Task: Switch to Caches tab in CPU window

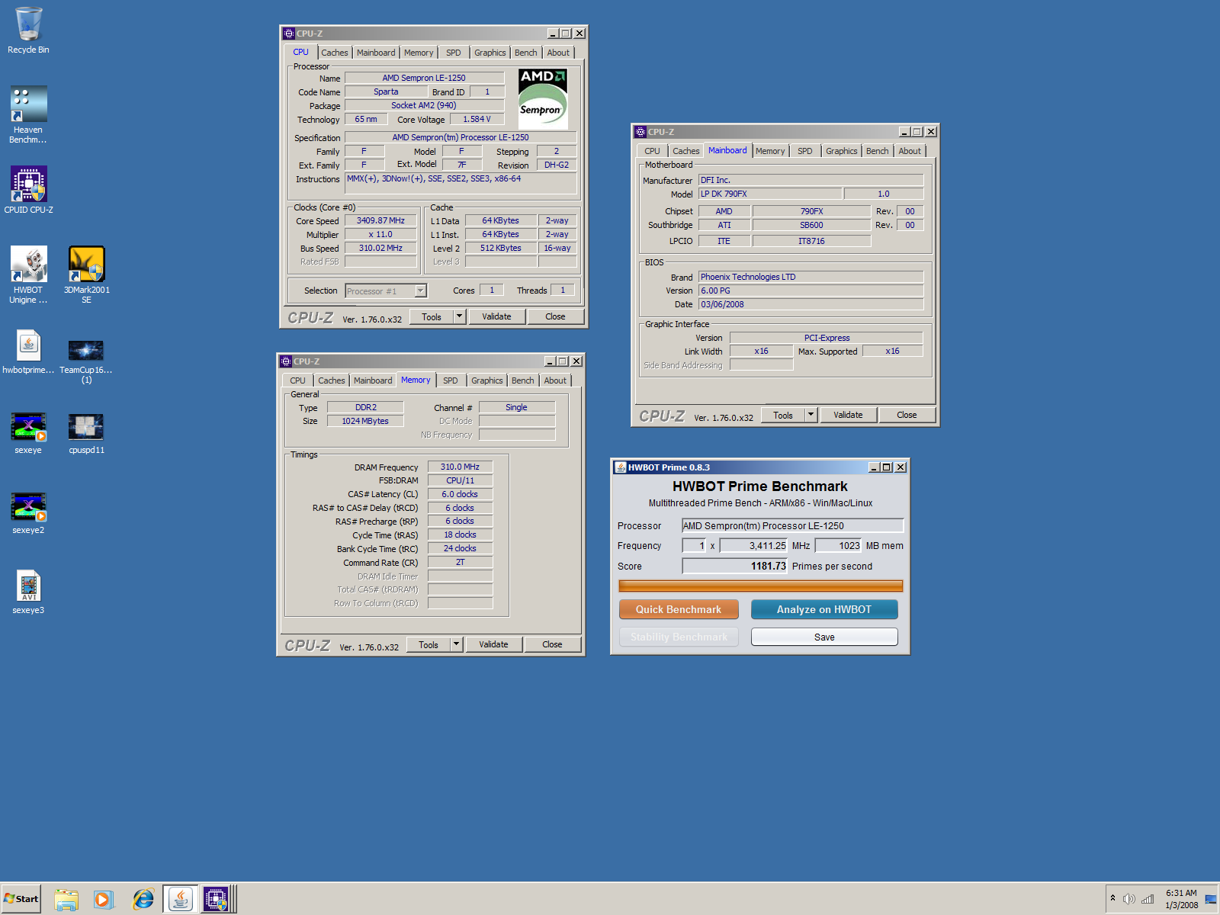Action: (x=334, y=53)
